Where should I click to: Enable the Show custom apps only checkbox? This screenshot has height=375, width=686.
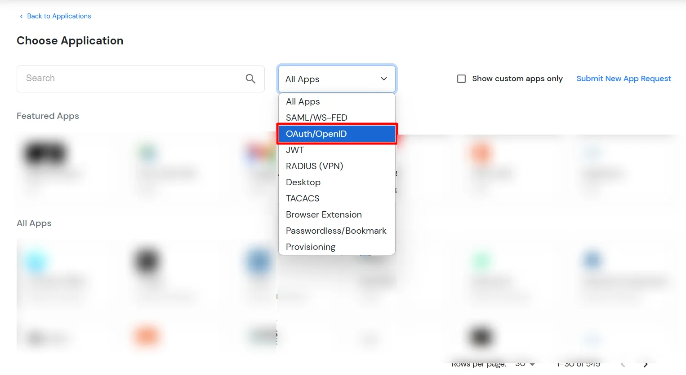pos(461,78)
